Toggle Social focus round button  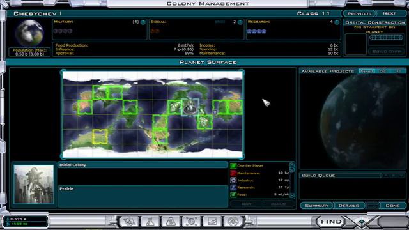[240, 22]
